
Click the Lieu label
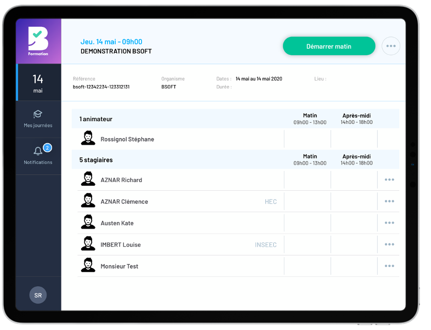click(320, 79)
